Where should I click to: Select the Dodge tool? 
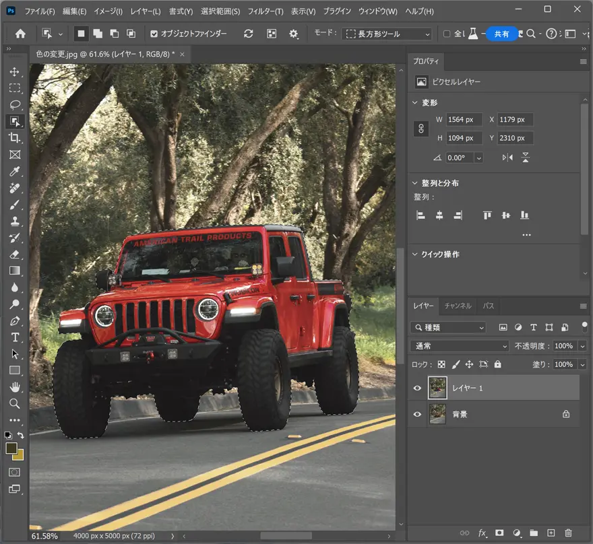point(14,304)
